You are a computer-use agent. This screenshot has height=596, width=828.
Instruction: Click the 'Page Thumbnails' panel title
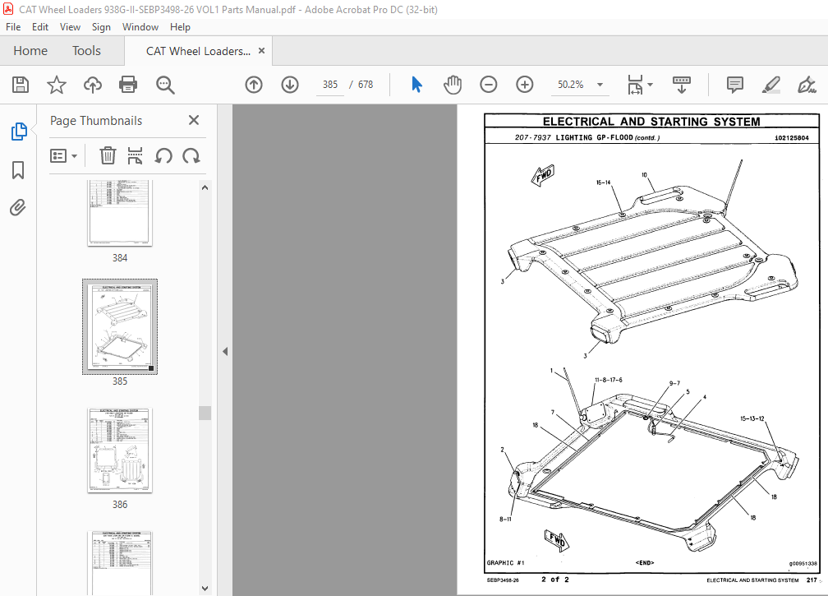[x=96, y=121]
